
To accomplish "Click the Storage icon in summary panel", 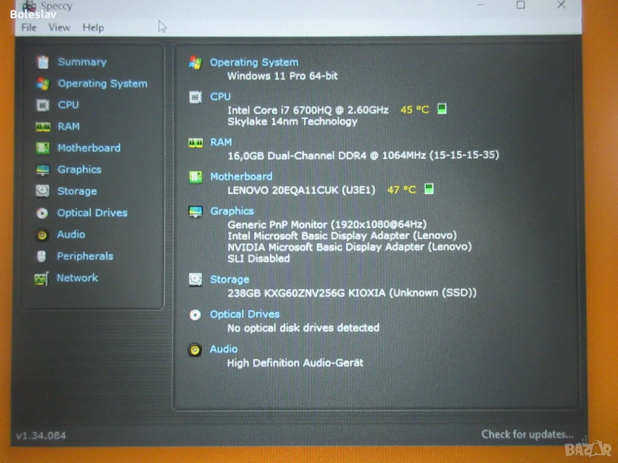I will click(195, 279).
